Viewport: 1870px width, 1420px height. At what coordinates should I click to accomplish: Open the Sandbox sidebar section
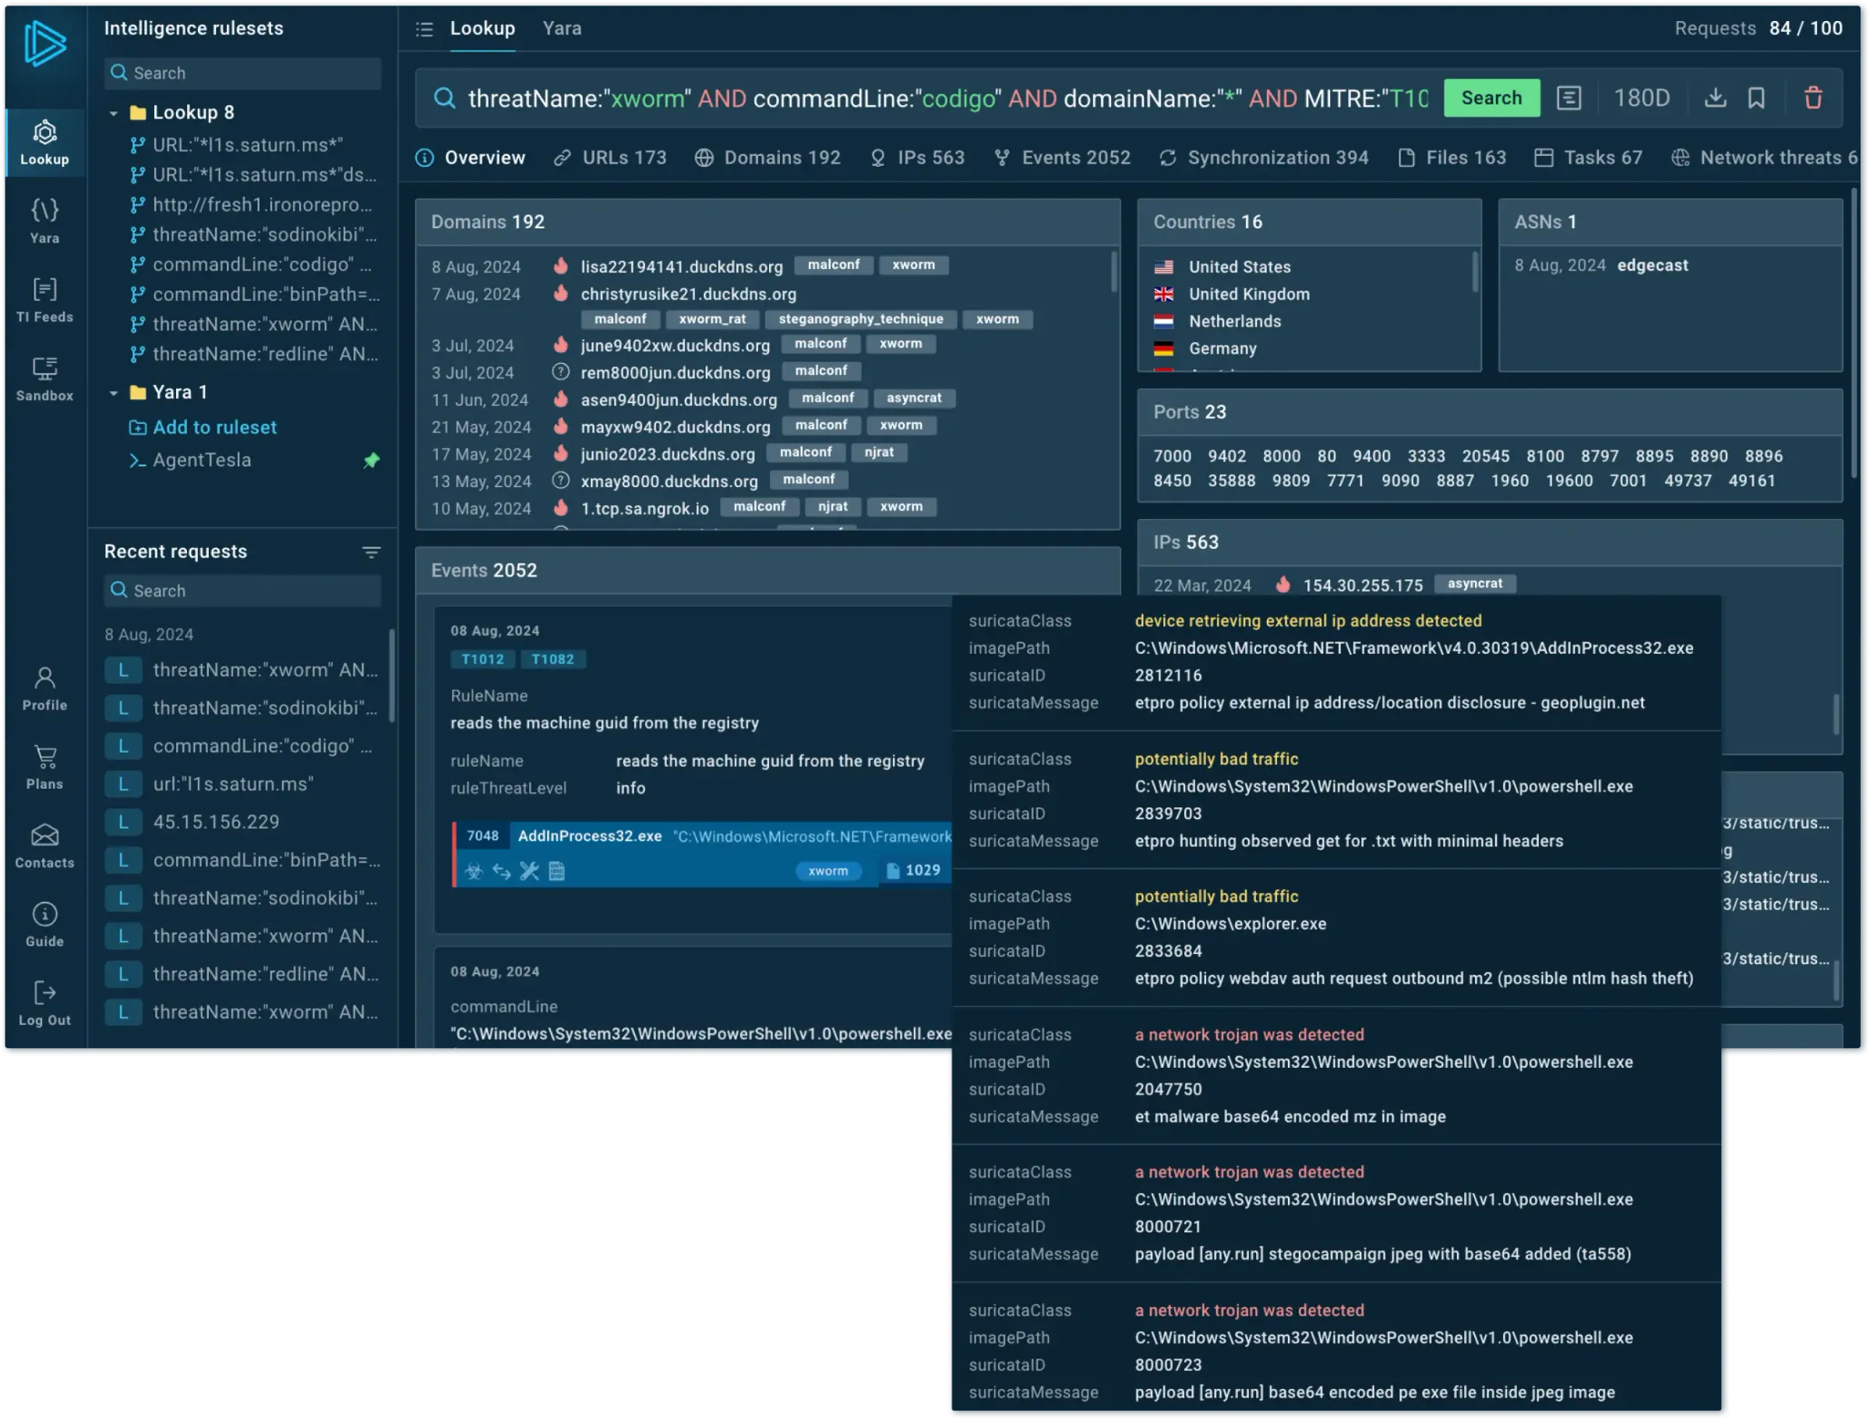pos(45,378)
